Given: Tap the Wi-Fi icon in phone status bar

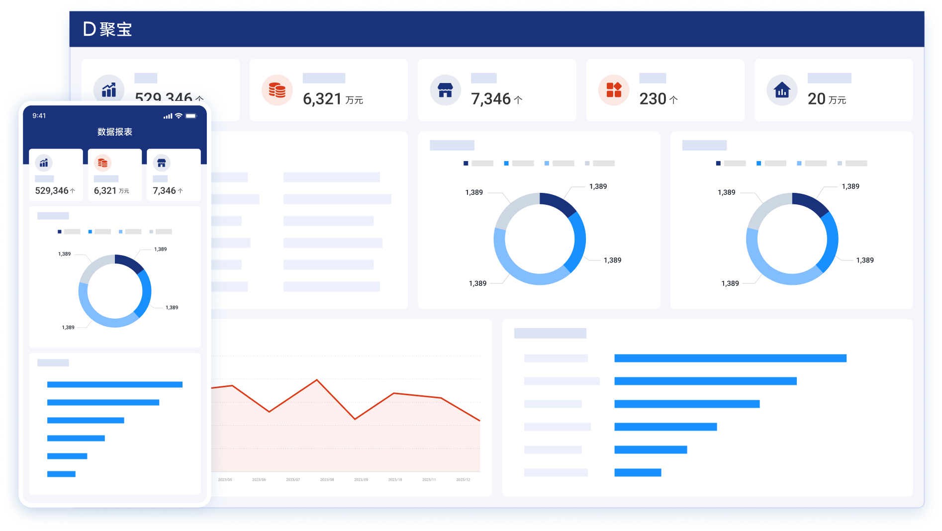Looking at the screenshot, I should (179, 116).
